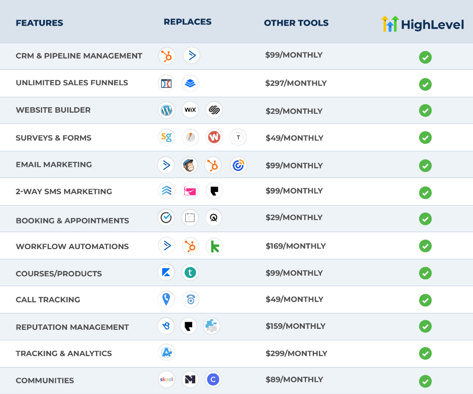
Task: Click the green Keap icon in Workflow Automations
Action: point(214,246)
